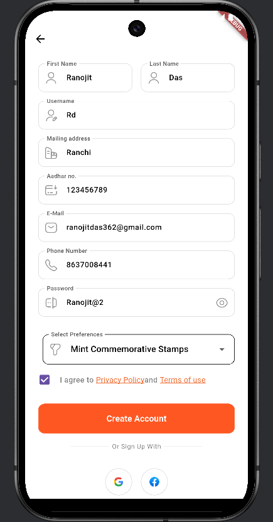Screen dimensions: 273x522
Task: Uncheck the I agree checkbox
Action: [x=45, y=380]
